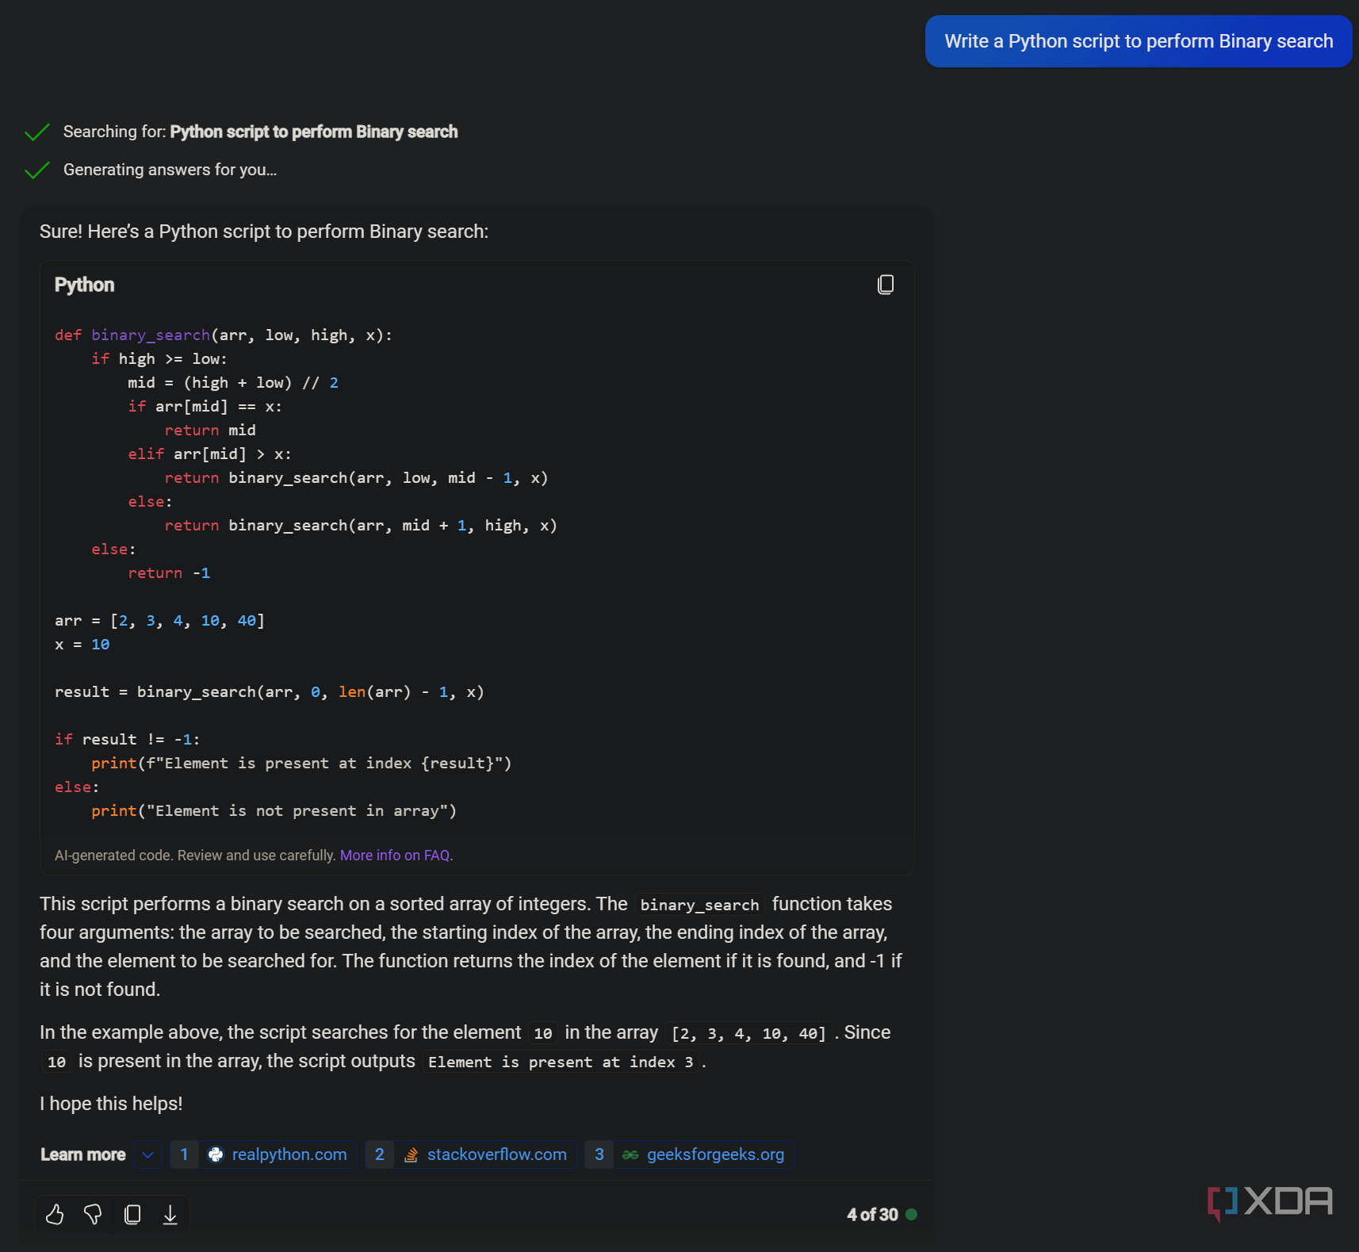Click the green status dot beside 4 of 30
This screenshot has width=1359, height=1252.
(911, 1214)
